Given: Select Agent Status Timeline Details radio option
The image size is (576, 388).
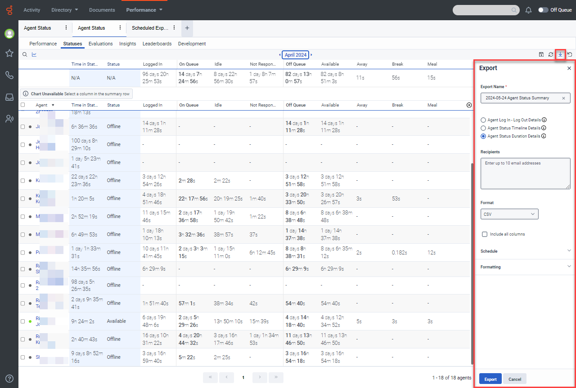Looking at the screenshot, I should [x=483, y=128].
